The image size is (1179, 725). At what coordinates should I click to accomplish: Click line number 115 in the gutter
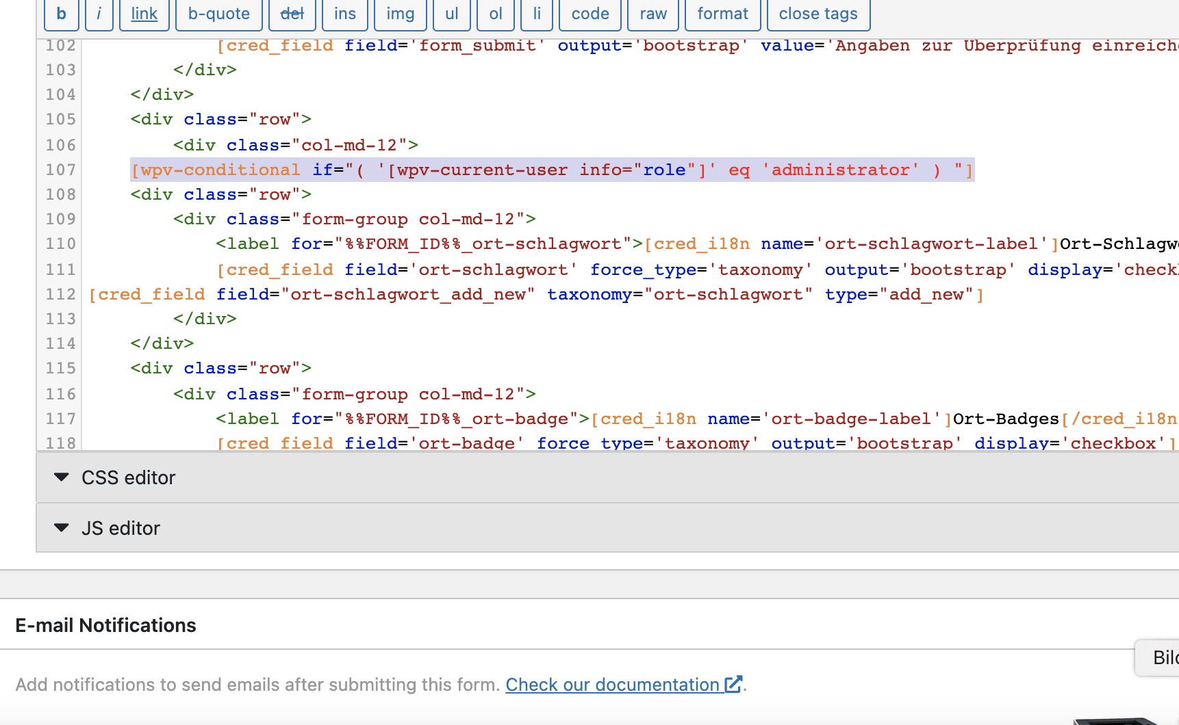[x=60, y=368]
